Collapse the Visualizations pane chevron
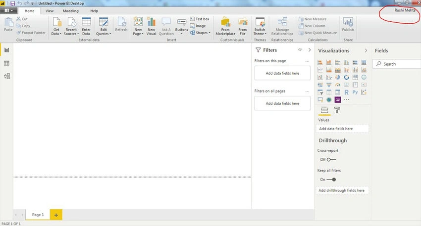421x226 pixels. 366,50
